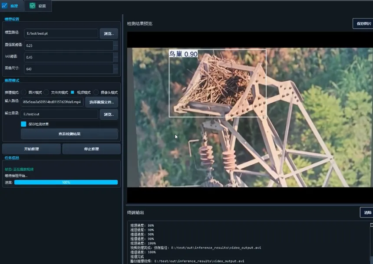The width and height of the screenshot is (373, 264).
Task: Decrease the IoU阈值 value with down arrow
Action: click(116, 59)
